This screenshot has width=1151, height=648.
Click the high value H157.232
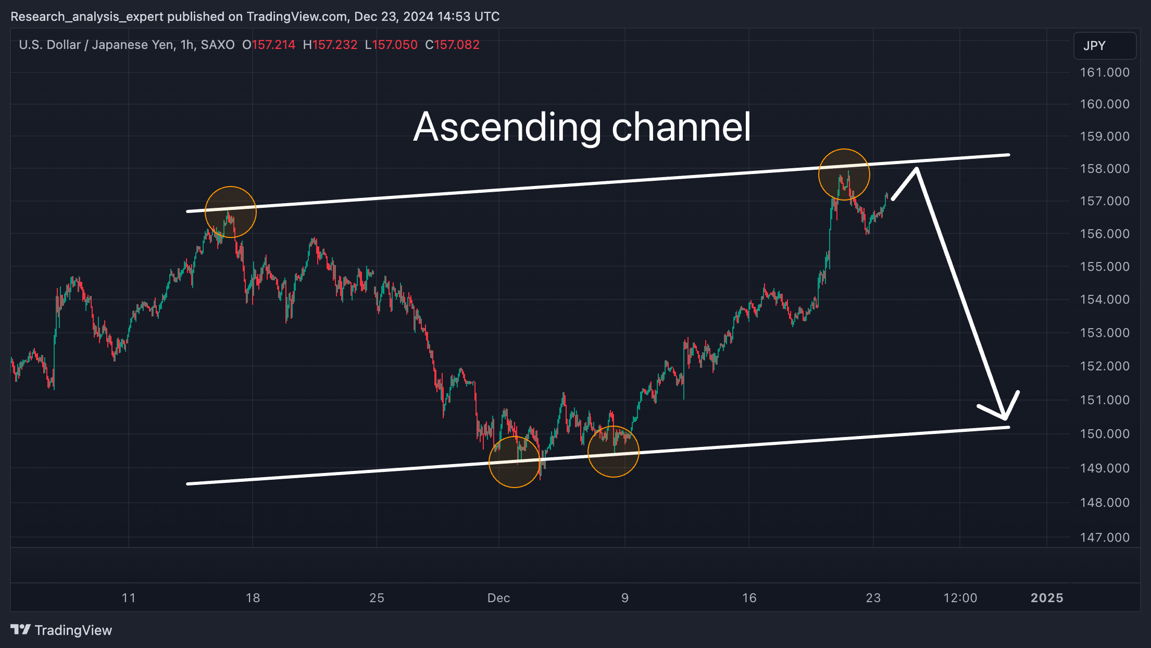[x=330, y=45]
